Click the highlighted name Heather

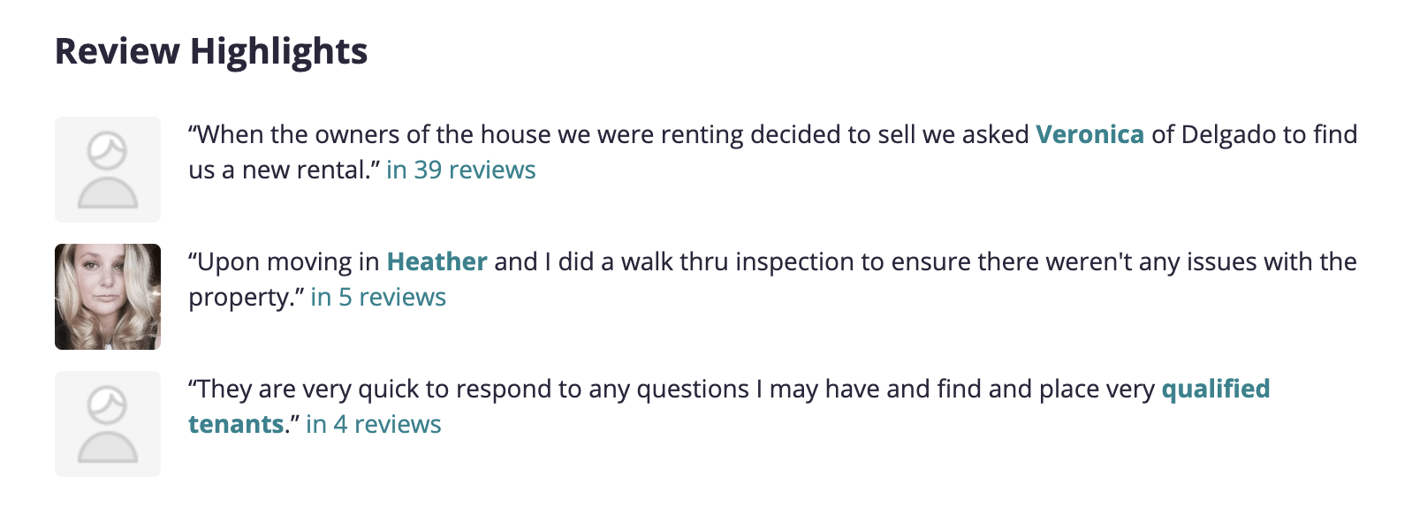[x=437, y=261]
